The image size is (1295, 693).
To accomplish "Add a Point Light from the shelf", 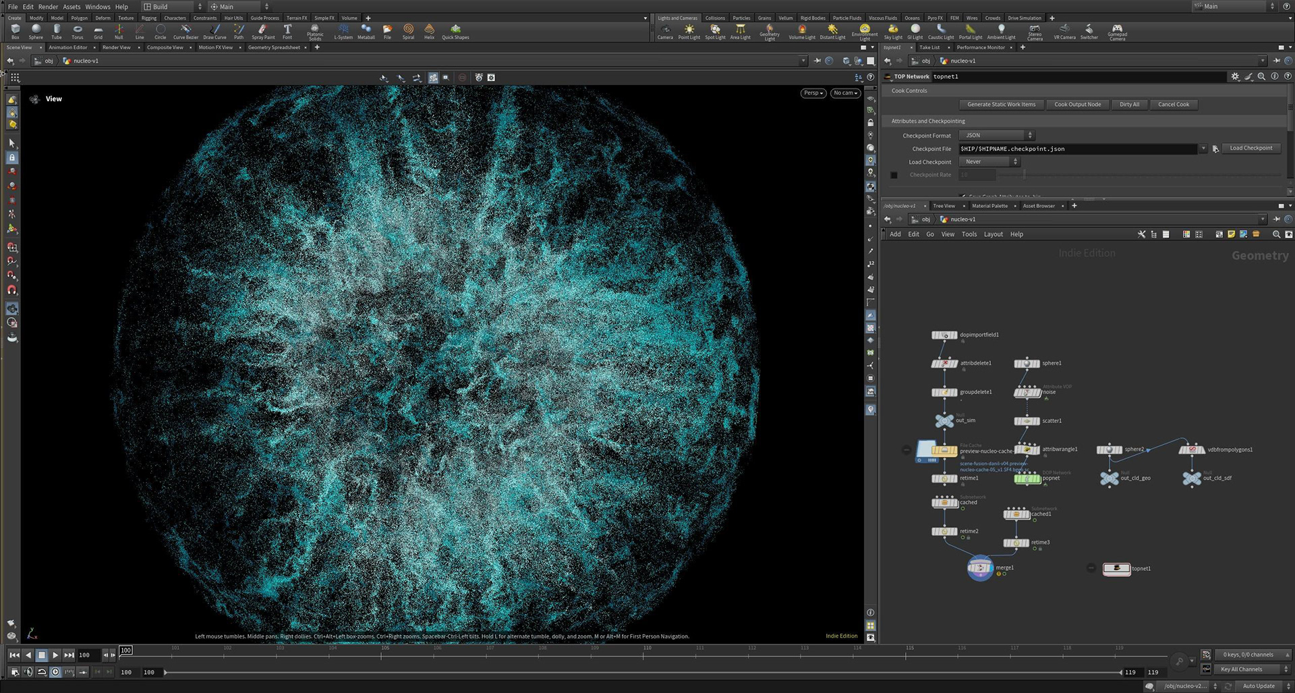I will pyautogui.click(x=689, y=31).
